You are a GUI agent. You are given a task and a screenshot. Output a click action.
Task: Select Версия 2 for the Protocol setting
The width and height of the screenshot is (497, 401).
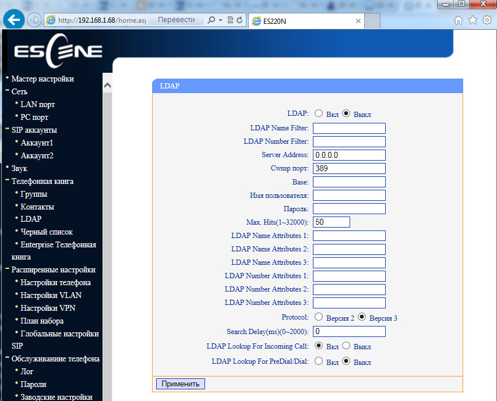point(319,317)
